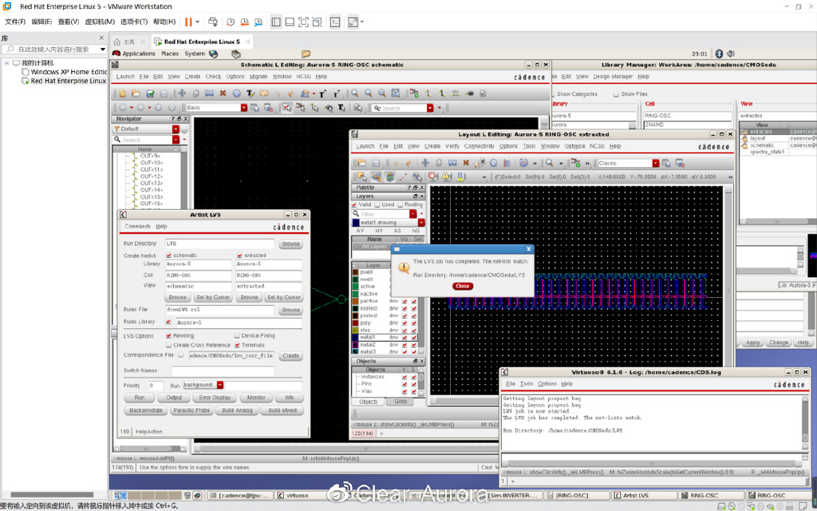This screenshot has height=511, width=817.
Task: Click VMware full screen mode icon
Action: pos(303,22)
